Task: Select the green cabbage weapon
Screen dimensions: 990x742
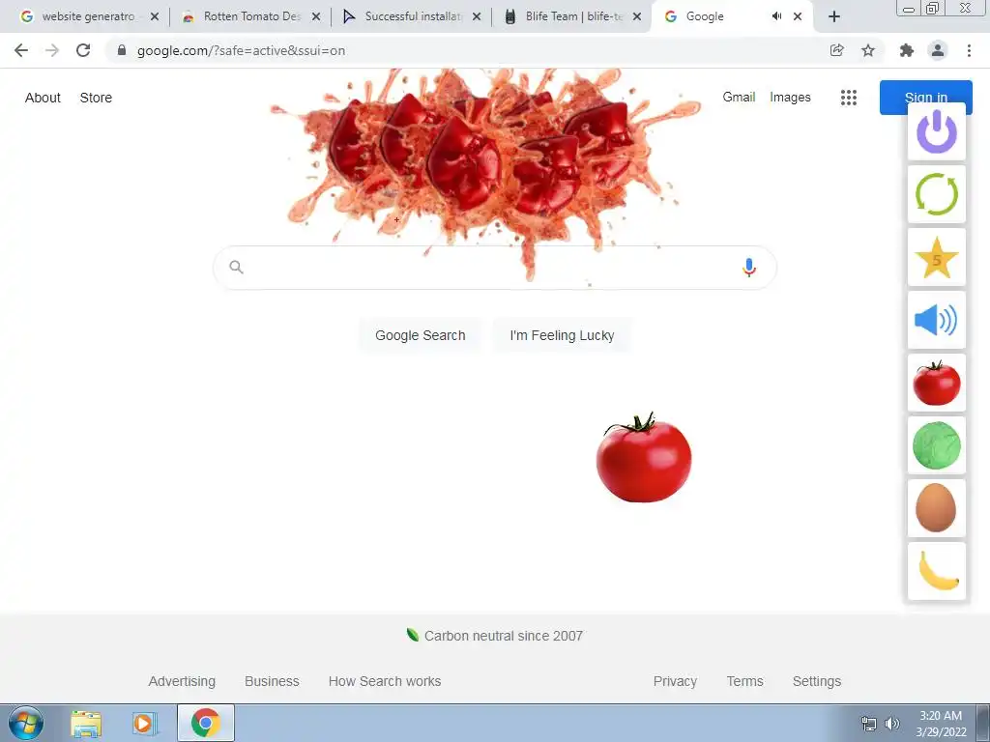Action: tap(936, 445)
